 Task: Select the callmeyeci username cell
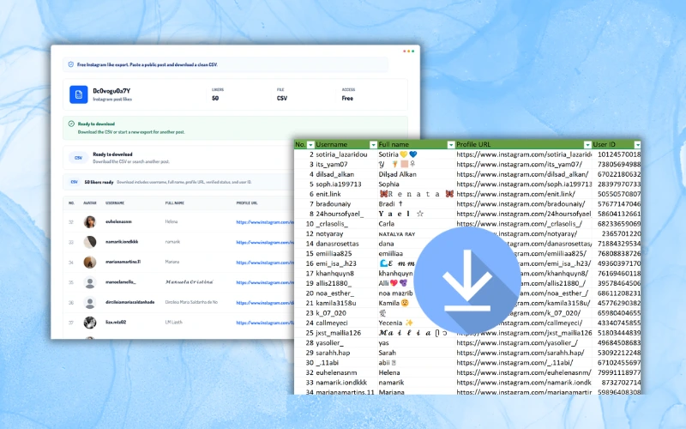pyautogui.click(x=346, y=323)
